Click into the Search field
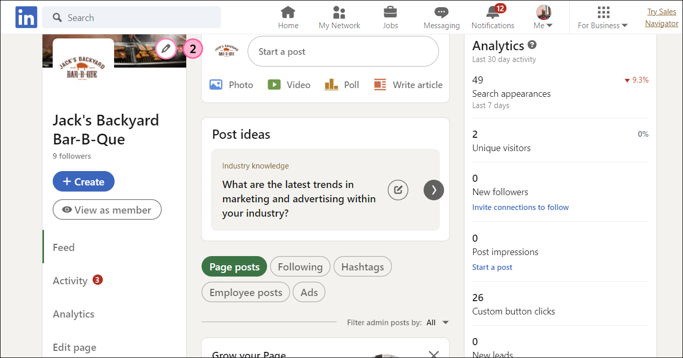This screenshot has width=683, height=358. coord(131,17)
